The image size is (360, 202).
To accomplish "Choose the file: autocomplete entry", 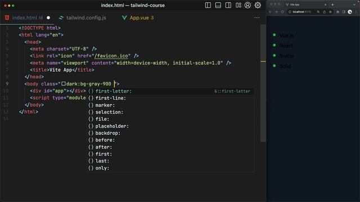I will [x=171, y=119].
